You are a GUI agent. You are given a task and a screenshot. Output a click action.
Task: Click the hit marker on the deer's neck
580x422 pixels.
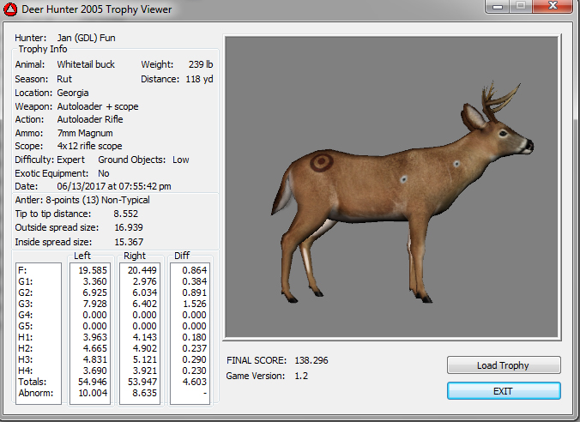click(x=457, y=164)
